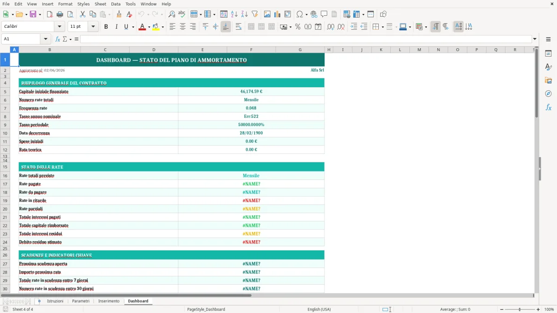The width and height of the screenshot is (557, 313).
Task: Open the Sheet menu
Action: (x=100, y=4)
